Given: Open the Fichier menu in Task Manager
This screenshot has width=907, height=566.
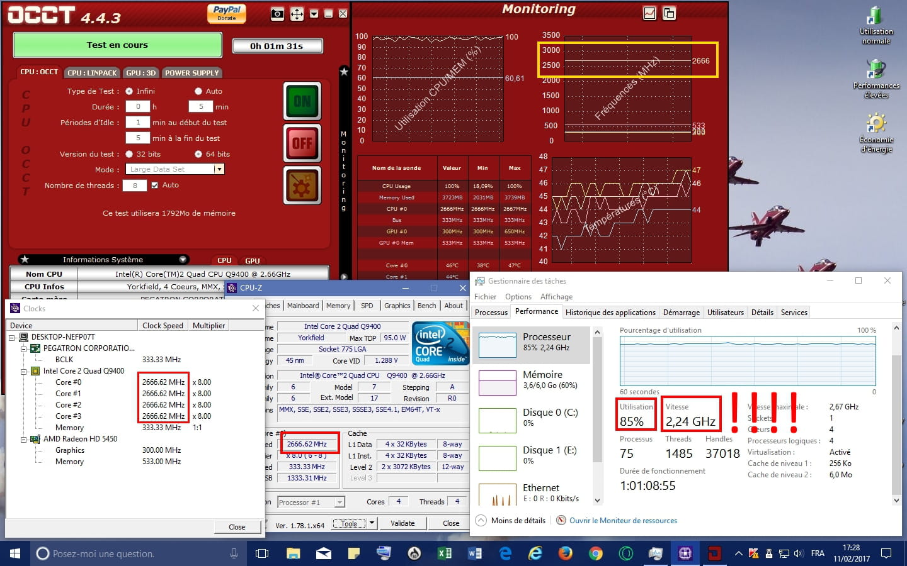Looking at the screenshot, I should coord(485,297).
